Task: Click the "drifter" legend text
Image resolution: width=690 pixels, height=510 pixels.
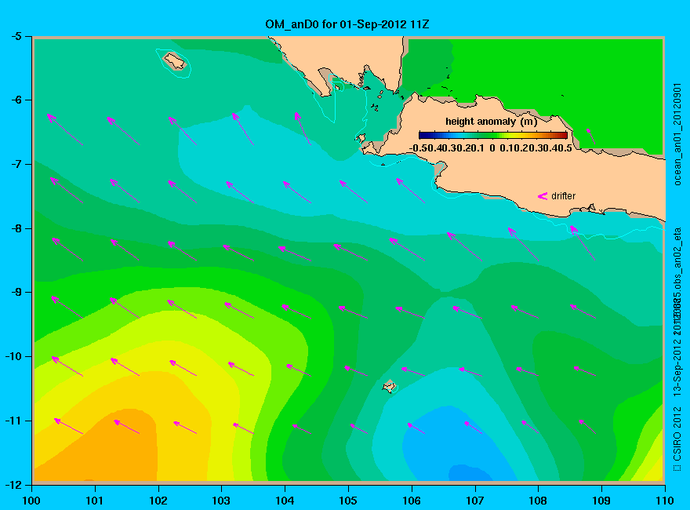Action: (x=563, y=196)
